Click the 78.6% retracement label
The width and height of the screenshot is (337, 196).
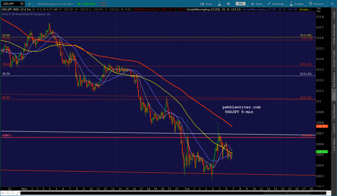tap(6, 64)
